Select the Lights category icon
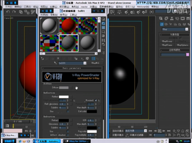Screen dimensions: 192x143 click(171, 24)
